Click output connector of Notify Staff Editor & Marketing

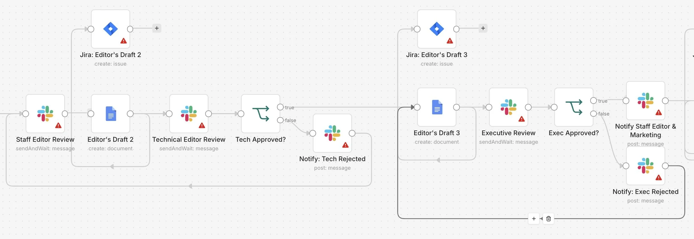[665, 101]
